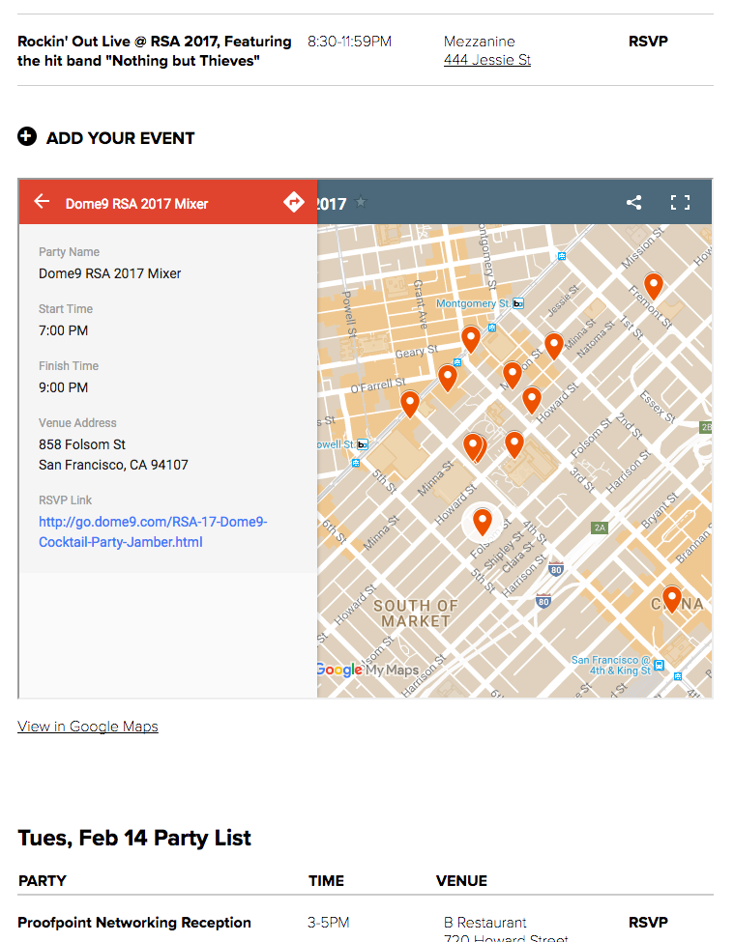Click the B Restaurant venue name
The image size is (734, 942).
click(484, 922)
